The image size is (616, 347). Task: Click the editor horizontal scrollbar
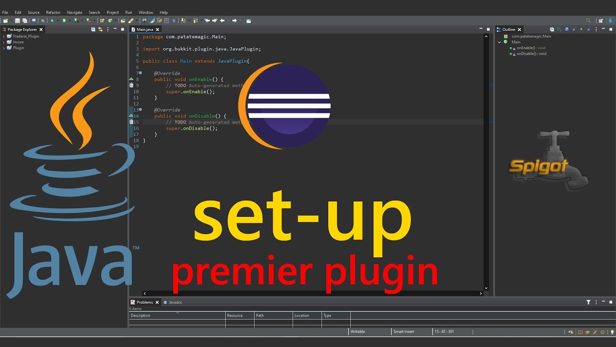point(313,293)
